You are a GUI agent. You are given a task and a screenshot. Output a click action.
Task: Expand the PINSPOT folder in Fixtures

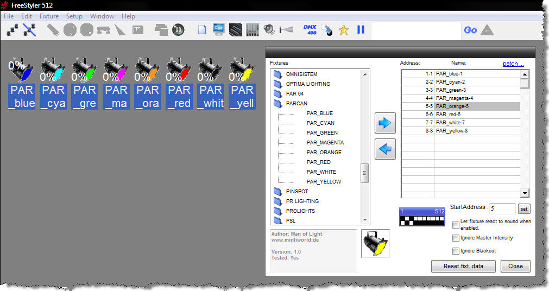coord(279,192)
